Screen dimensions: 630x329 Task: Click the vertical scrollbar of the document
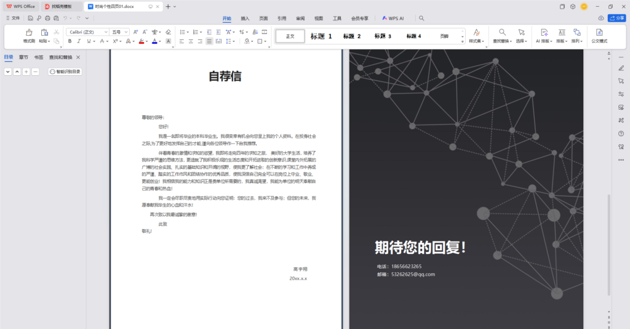pyautogui.click(x=609, y=245)
